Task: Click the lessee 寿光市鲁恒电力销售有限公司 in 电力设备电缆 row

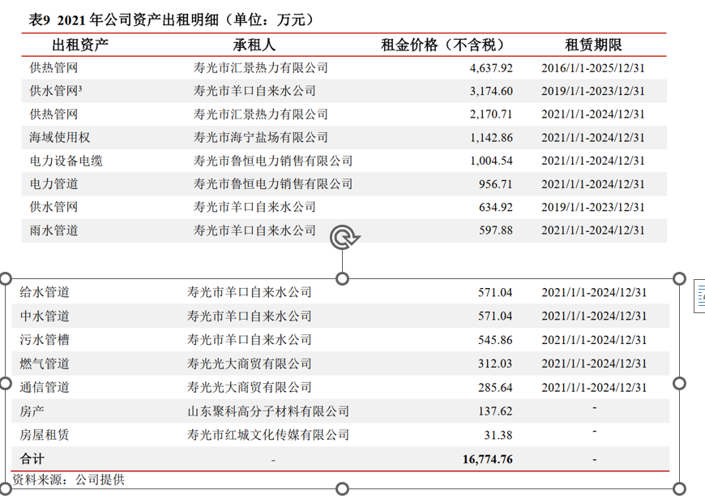Action: [273, 161]
